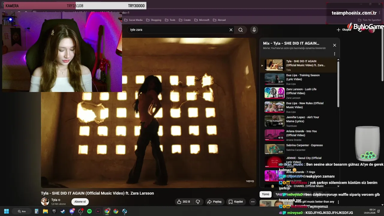The image size is (384, 216).
Task: Open Spotify from the taskbar
Action: click(x=89, y=211)
